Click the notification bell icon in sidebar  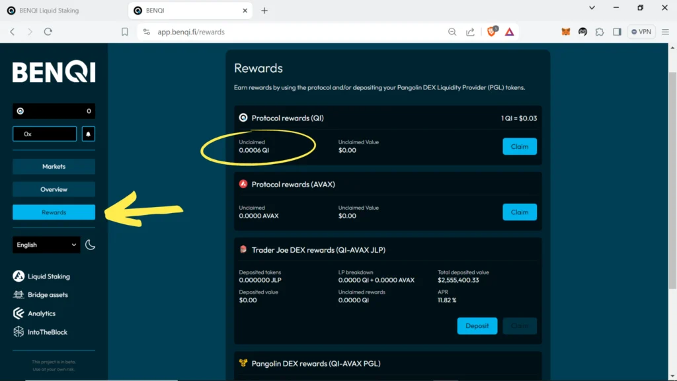click(x=88, y=134)
